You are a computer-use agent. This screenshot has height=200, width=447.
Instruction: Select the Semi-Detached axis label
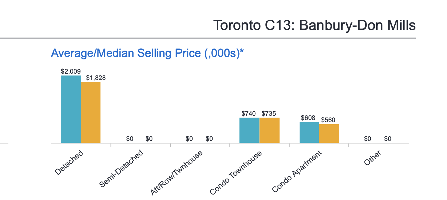click(x=121, y=169)
